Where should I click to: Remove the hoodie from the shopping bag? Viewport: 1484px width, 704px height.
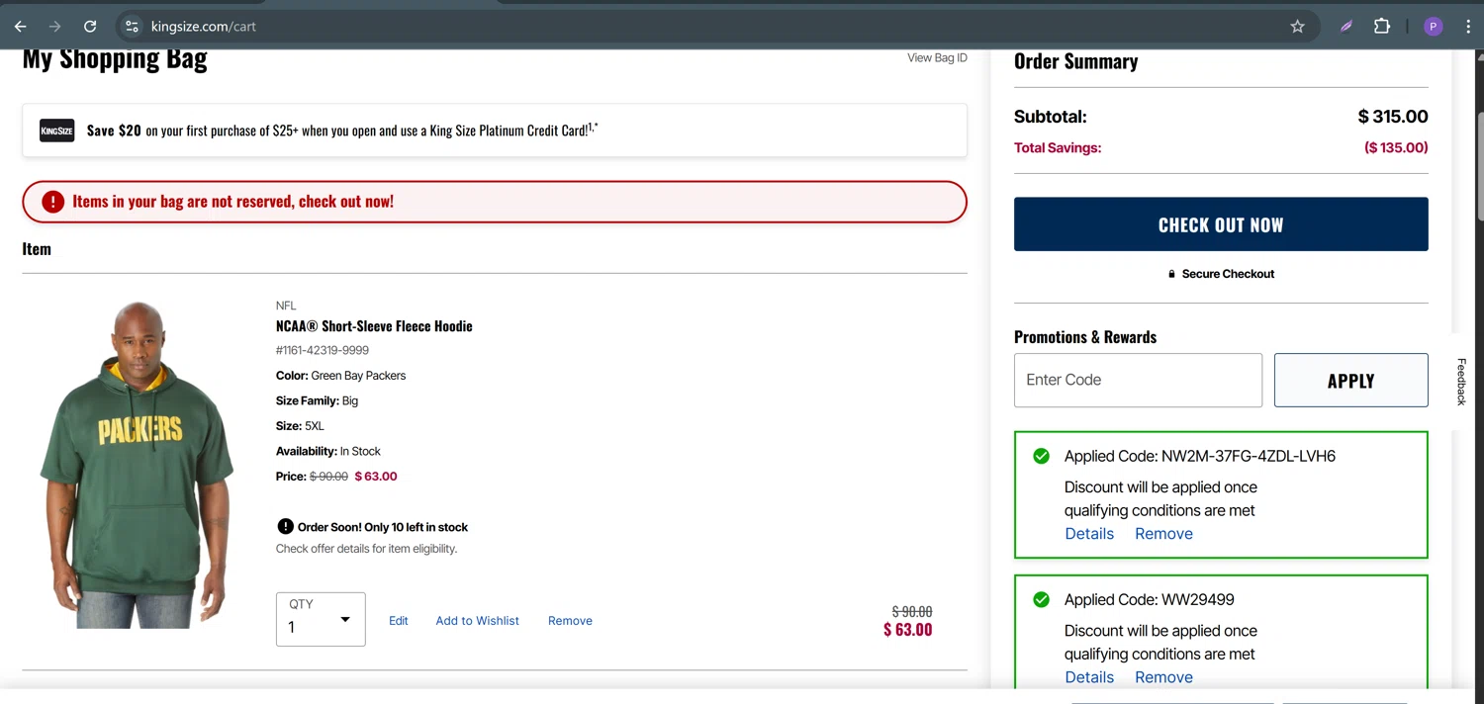click(570, 621)
